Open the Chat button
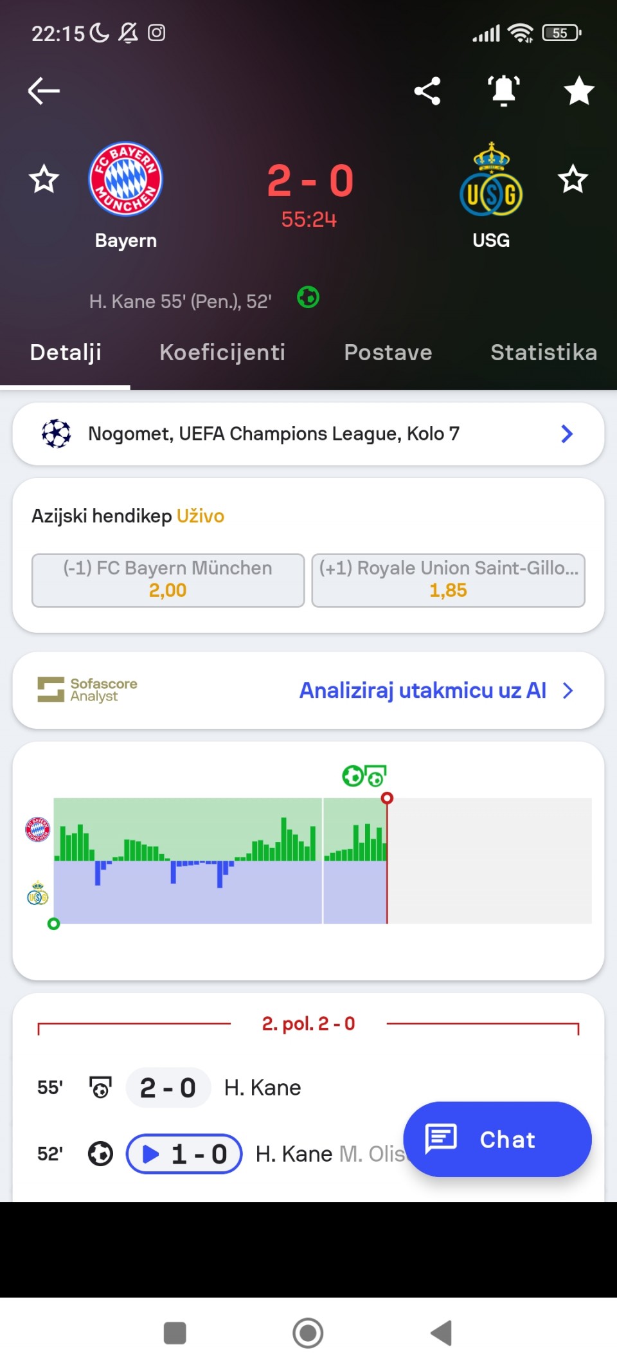Viewport: 617px width, 1372px height. pos(497,1139)
